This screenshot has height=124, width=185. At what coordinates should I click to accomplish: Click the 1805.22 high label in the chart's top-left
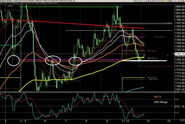[x=10, y=6]
